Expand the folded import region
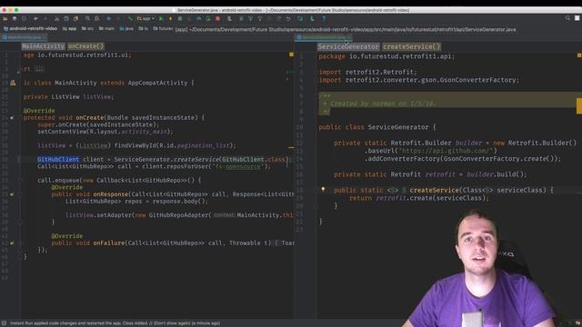This screenshot has height=327, width=582. click(39, 69)
